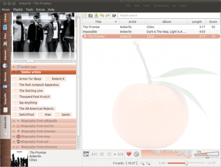Open the Extras menu
This screenshot has width=221, height=167.
(40, 10)
